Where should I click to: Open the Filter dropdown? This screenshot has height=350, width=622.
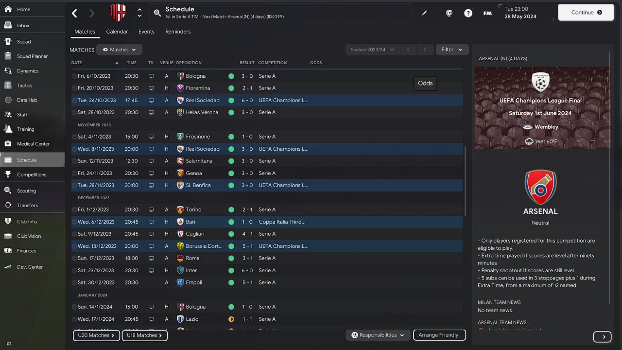452,50
